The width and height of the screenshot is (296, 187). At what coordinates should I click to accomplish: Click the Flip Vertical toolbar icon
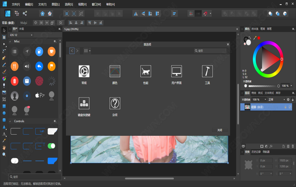click(x=143, y=13)
